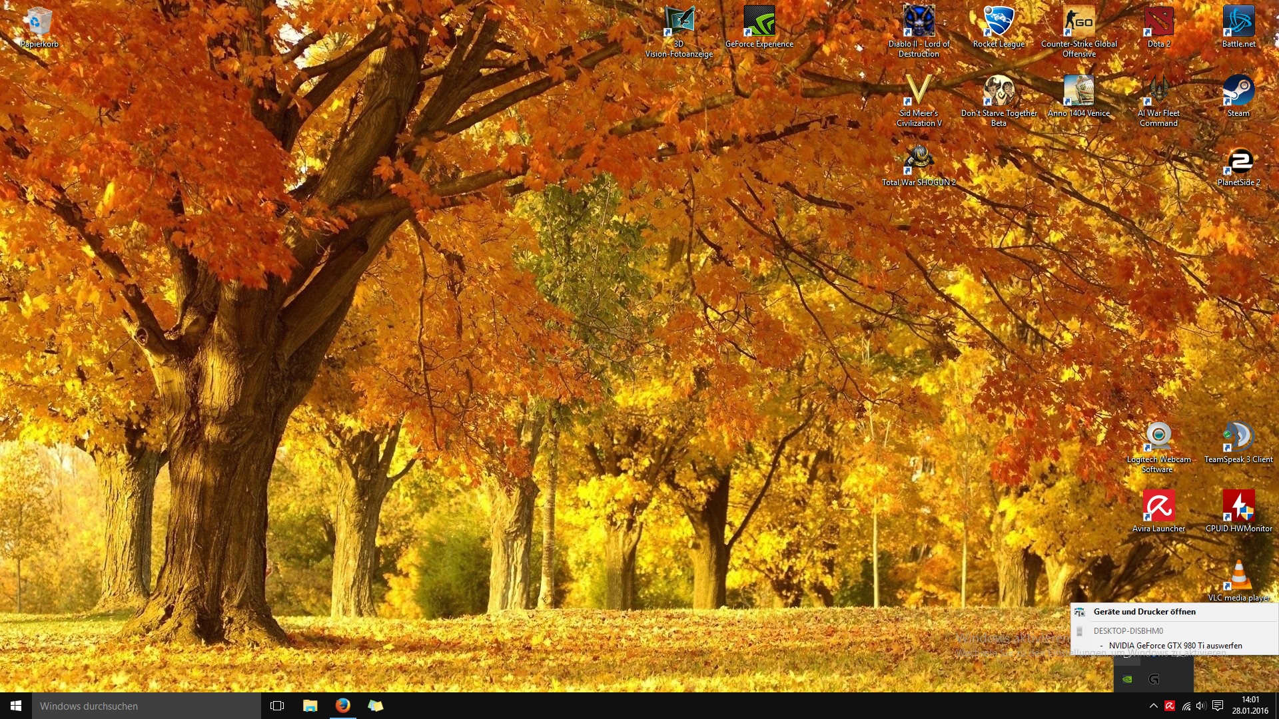
Task: Open the Rocket League shortcut
Action: [x=999, y=27]
